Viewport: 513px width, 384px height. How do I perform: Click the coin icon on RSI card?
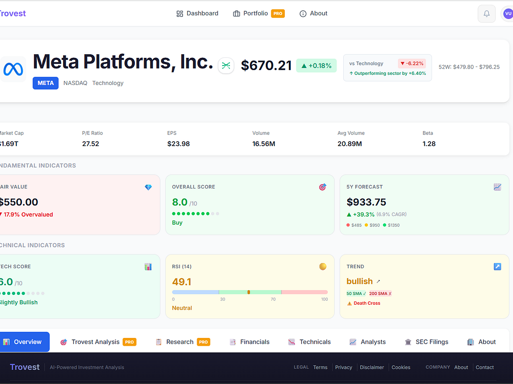[x=323, y=267]
